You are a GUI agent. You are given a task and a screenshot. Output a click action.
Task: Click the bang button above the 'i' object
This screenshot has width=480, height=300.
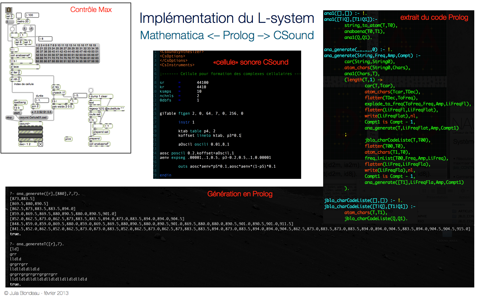tap(12, 29)
